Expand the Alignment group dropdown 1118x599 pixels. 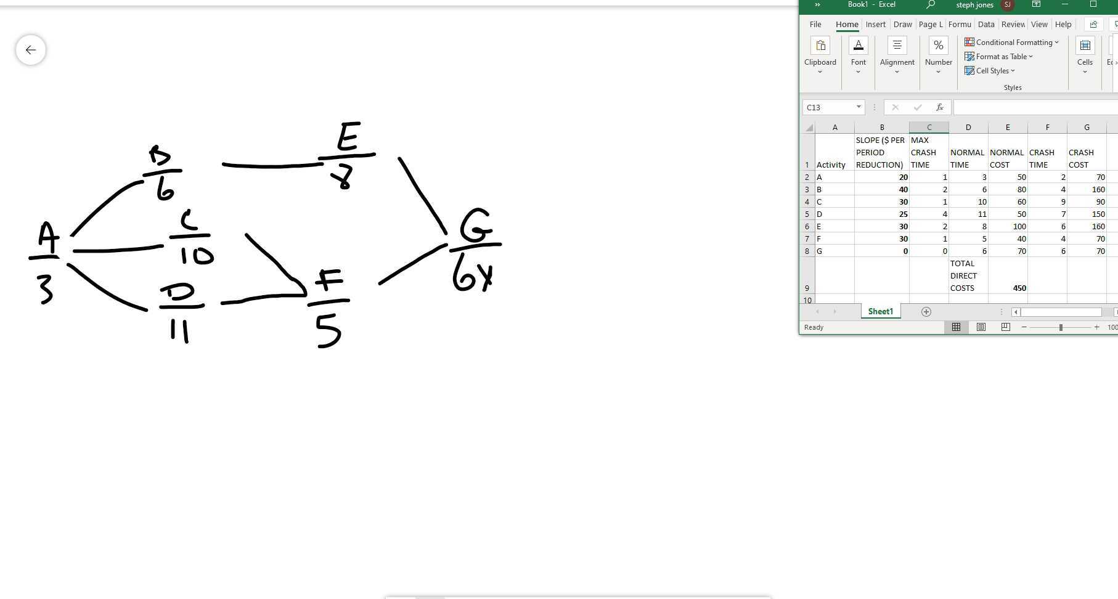897,72
